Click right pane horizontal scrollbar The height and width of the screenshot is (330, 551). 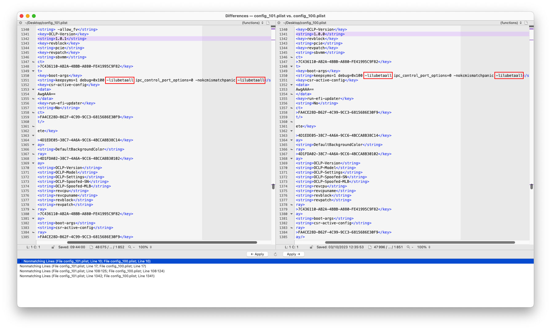pos(420,242)
